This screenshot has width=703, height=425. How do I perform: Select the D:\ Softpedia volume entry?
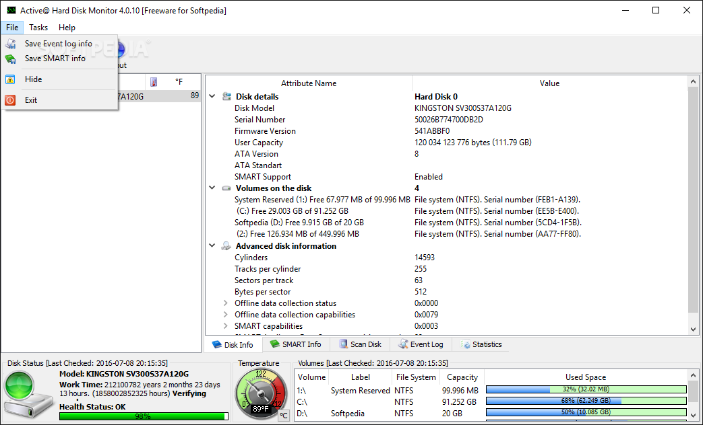(x=491, y=413)
